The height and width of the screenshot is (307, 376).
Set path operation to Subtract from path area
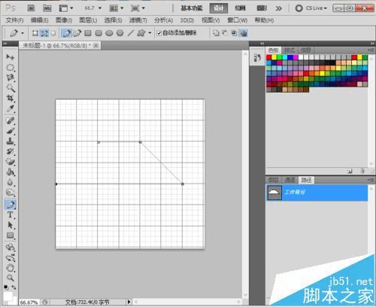(225, 33)
